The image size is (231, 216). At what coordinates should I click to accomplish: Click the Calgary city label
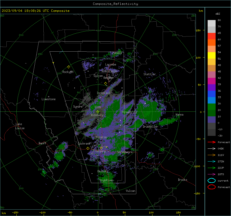click(x=100, y=151)
